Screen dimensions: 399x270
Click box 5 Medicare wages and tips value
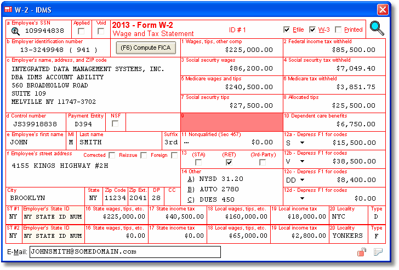point(249,87)
